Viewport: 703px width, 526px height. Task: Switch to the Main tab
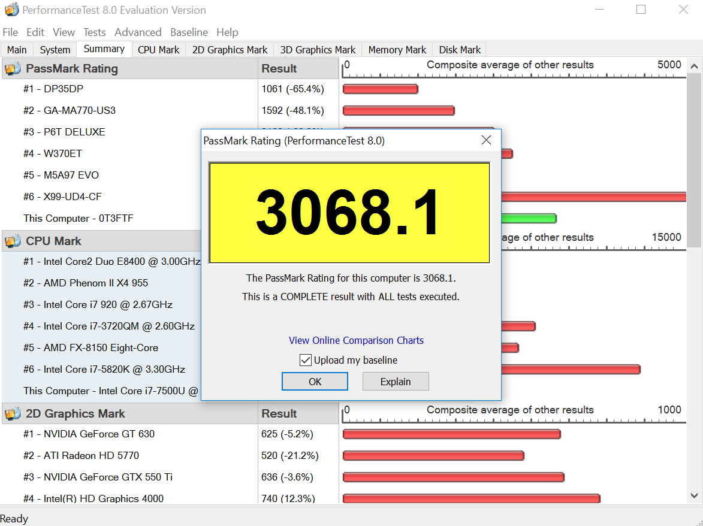click(17, 50)
